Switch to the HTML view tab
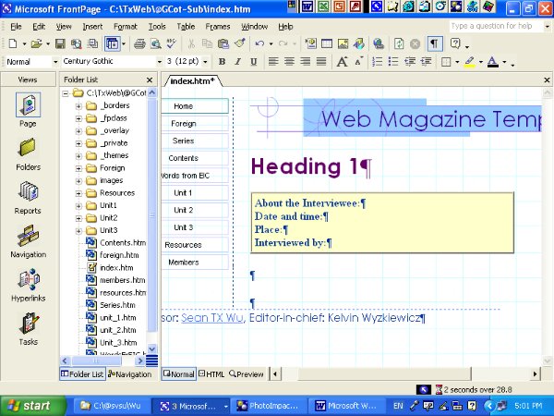554x416 pixels. 211,374
